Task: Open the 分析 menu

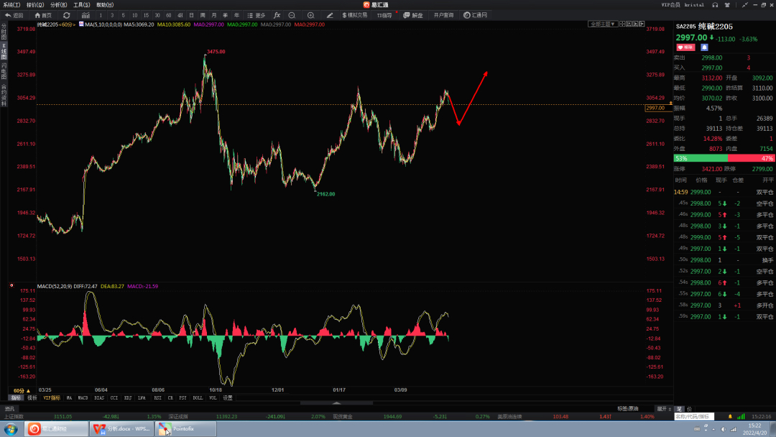Action: (58, 4)
